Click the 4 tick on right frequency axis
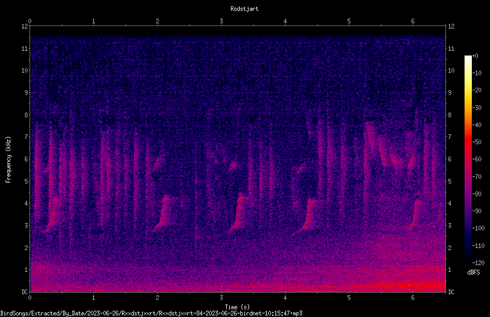The width and height of the screenshot is (490, 317). (x=450, y=203)
